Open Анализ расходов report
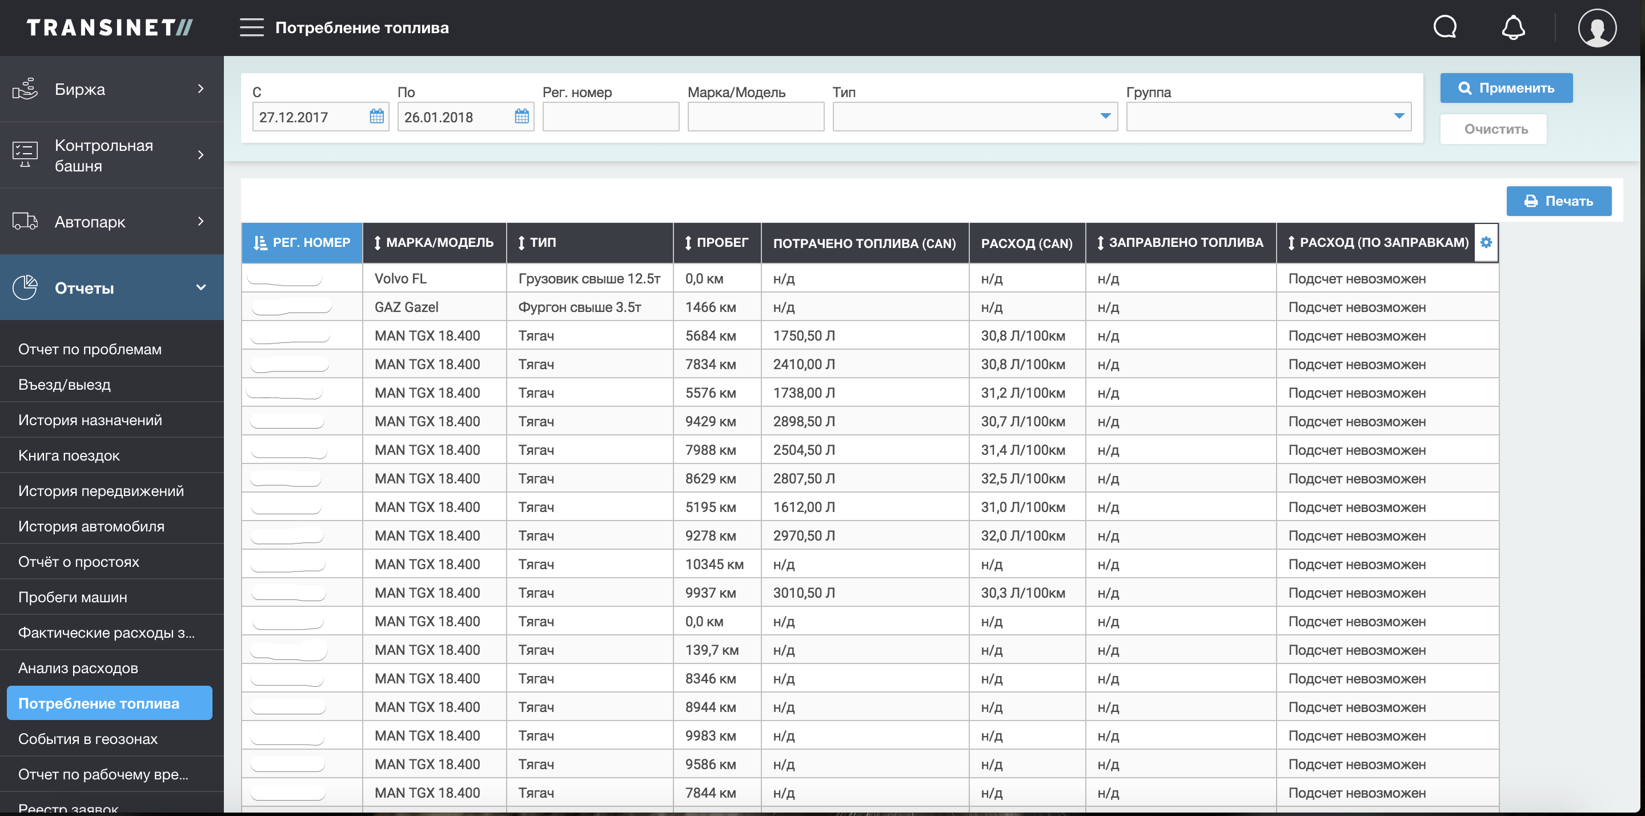The height and width of the screenshot is (816, 1645). coord(78,668)
